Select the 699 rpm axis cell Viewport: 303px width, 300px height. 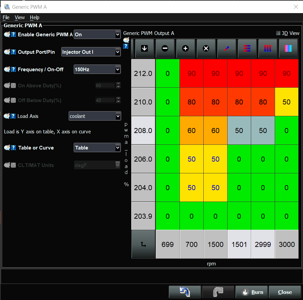pos(168,244)
